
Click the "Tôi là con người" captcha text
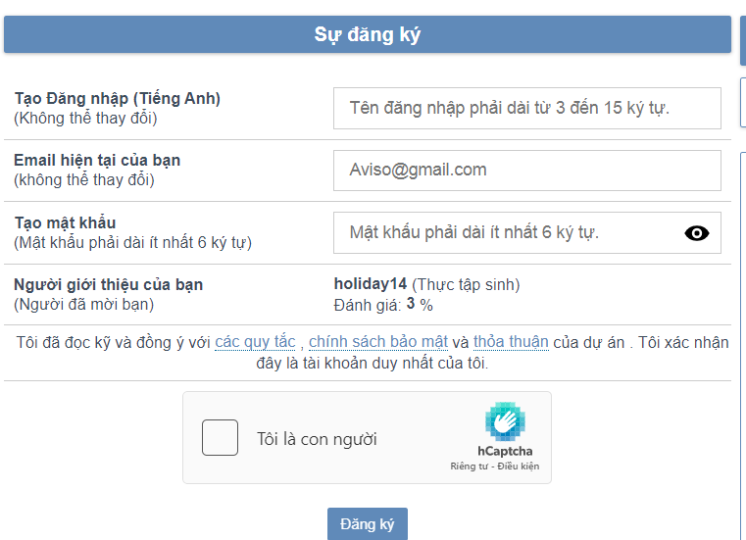317,439
